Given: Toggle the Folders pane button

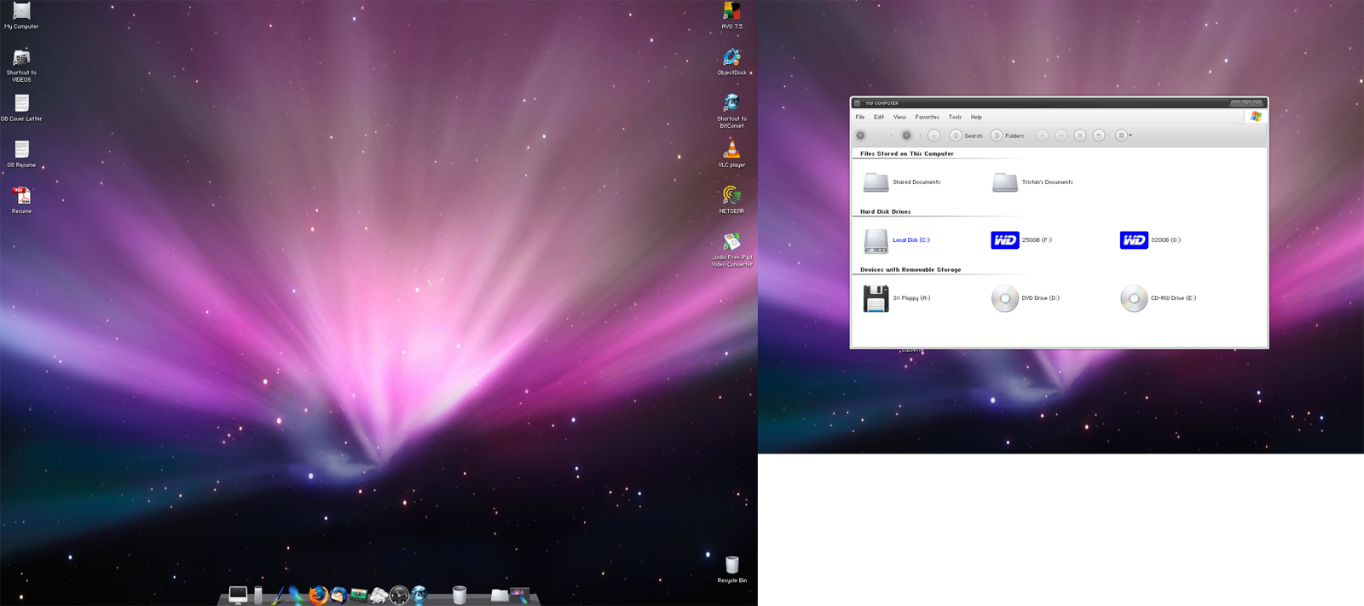Looking at the screenshot, I should (x=1008, y=136).
